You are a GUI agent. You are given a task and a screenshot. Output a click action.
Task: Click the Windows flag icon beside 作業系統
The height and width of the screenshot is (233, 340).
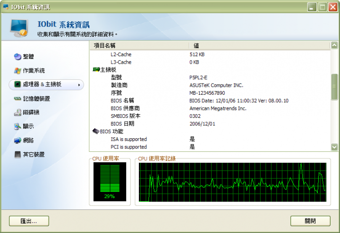[17, 71]
